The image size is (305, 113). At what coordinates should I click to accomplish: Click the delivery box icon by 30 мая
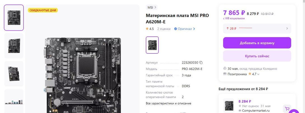225,69
